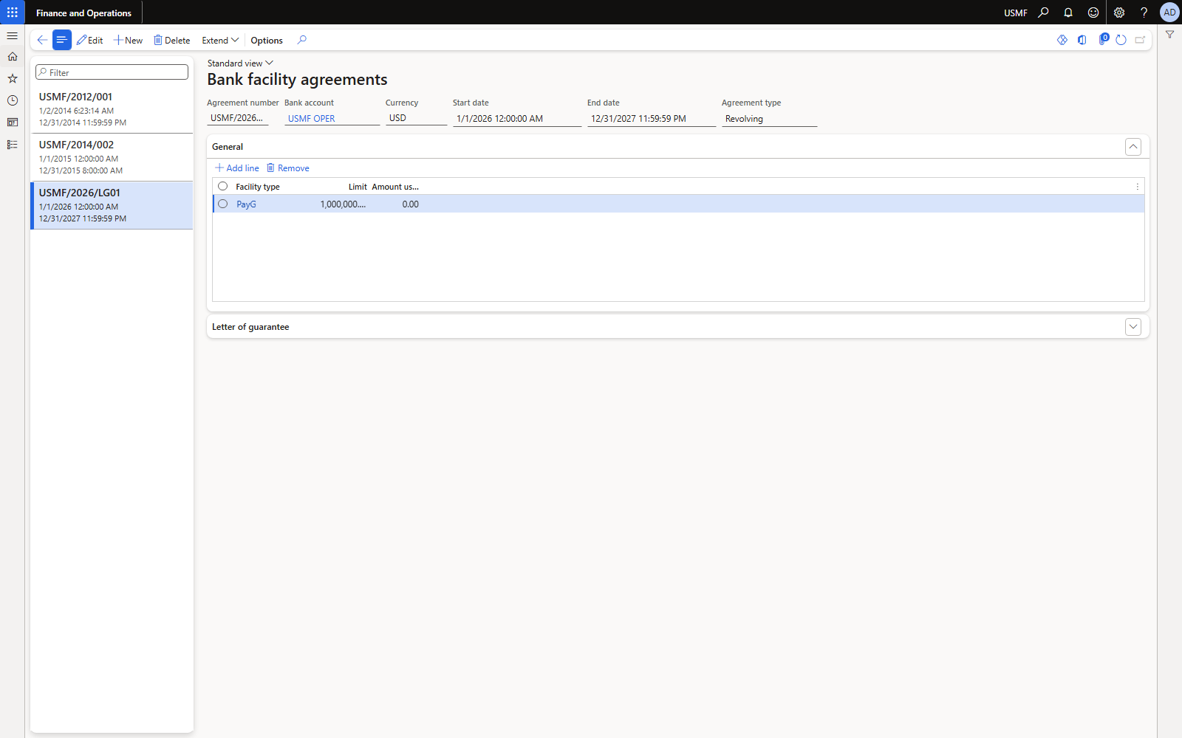Expand the Letter of guarantee section
Viewport: 1182px width, 738px height.
pyautogui.click(x=1133, y=327)
